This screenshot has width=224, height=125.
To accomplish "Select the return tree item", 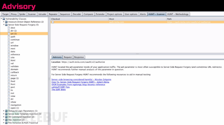I will [14, 75].
